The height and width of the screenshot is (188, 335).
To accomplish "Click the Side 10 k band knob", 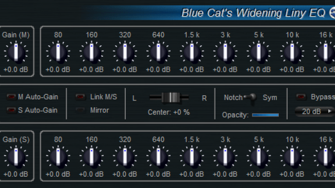I will 292,157.
